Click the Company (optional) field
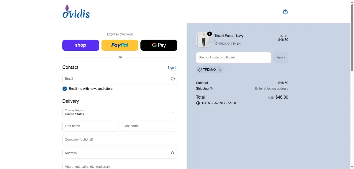The width and height of the screenshot is (354, 169). tap(120, 140)
